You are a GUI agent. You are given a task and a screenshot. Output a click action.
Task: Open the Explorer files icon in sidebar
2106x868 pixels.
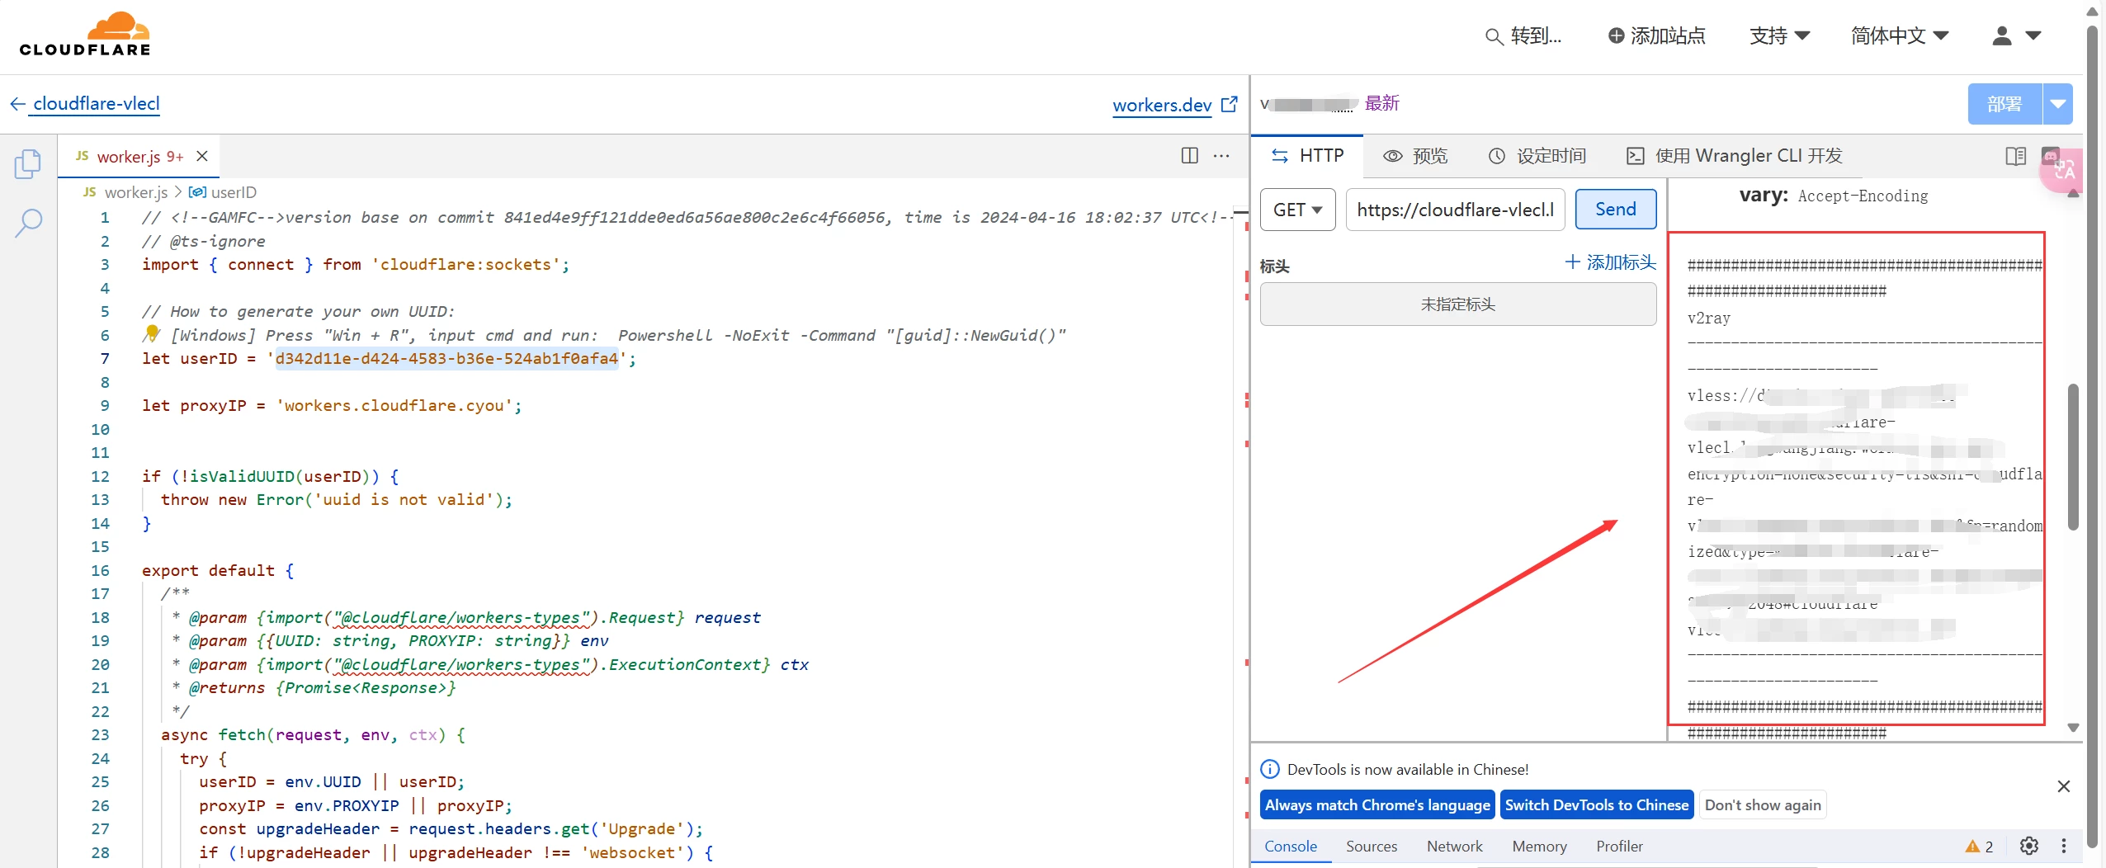[x=27, y=164]
